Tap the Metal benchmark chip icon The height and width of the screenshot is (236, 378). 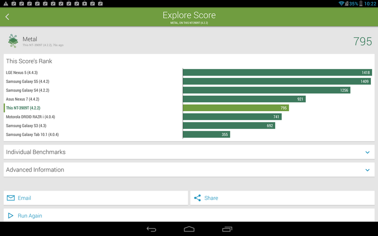13,41
